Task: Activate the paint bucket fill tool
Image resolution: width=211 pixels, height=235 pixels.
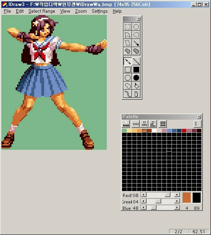Action: 136,86
